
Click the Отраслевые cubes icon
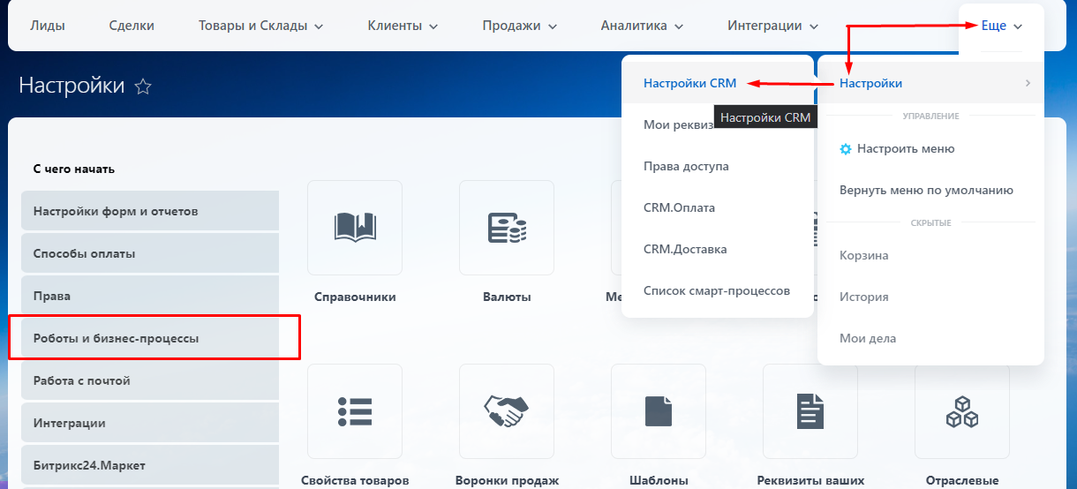coord(961,411)
